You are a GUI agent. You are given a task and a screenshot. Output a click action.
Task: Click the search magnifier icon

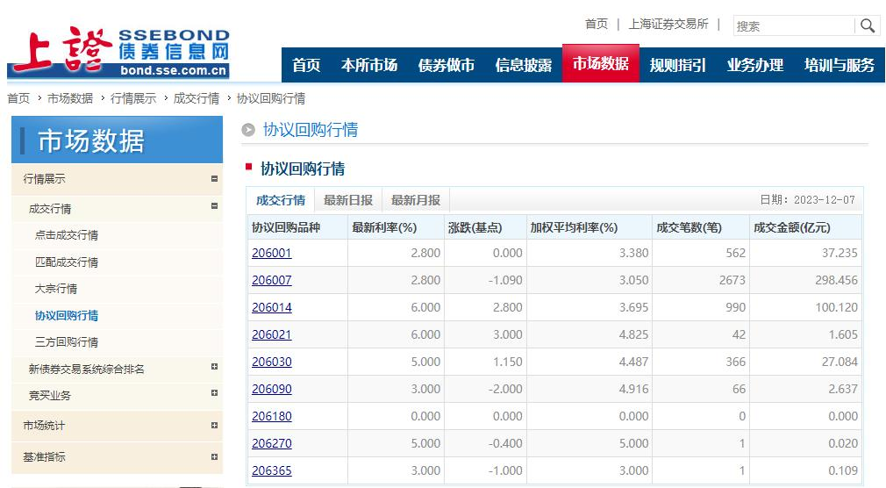[x=868, y=25]
